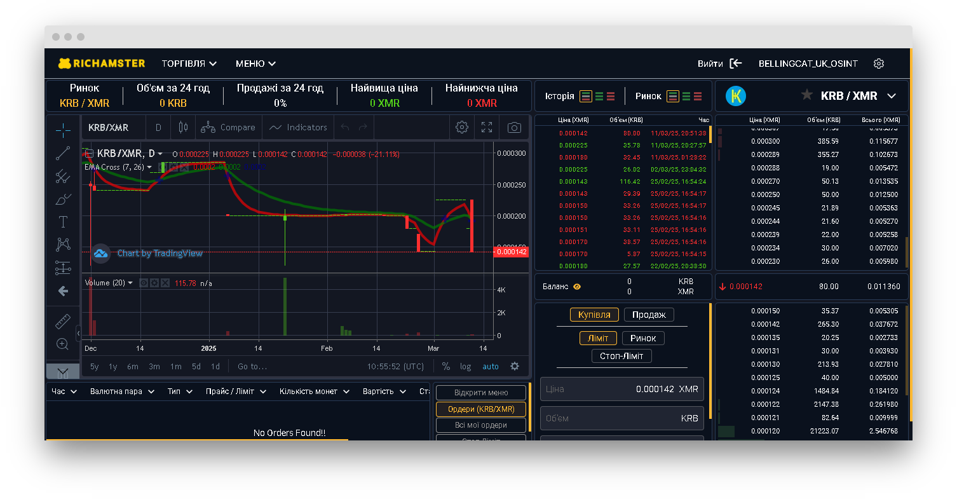The image size is (957, 504).
Task: Select the crosshair cursor tool
Action: click(63, 131)
